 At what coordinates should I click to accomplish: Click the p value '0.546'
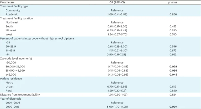pos(173,47)
